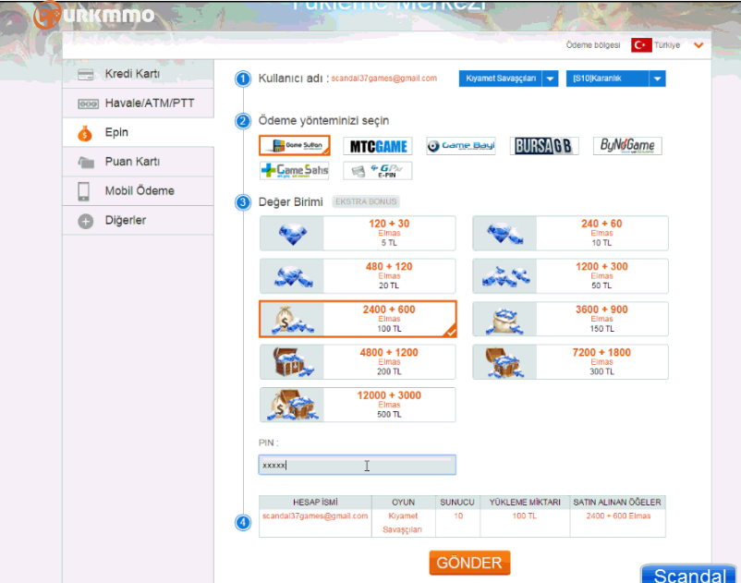Show the Diğerler payment options
This screenshot has width=741, height=583.
pyautogui.click(x=138, y=221)
